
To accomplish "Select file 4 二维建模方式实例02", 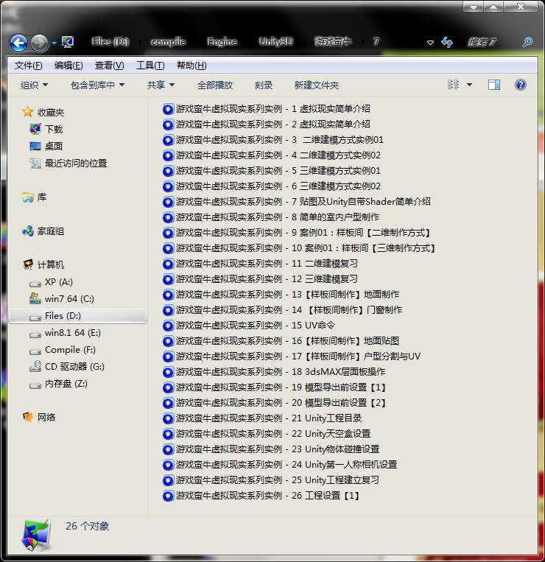I will (271, 155).
